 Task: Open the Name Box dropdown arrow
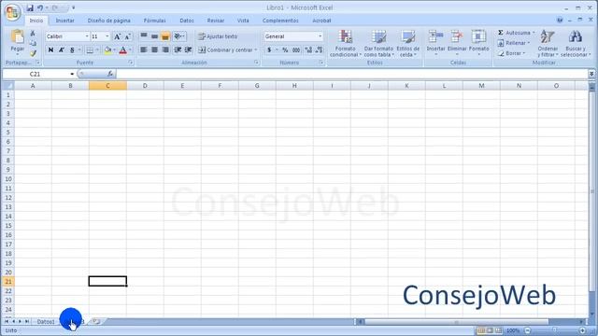coord(72,74)
